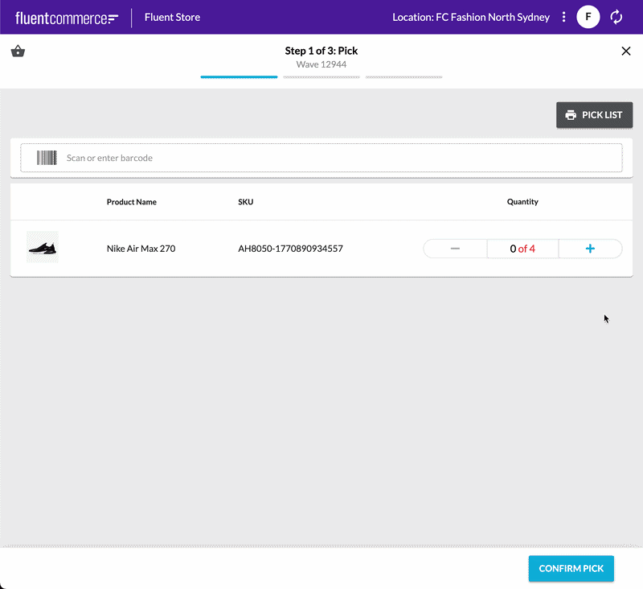Viewport: 643px width, 589px height.
Task: Increase Nike Air Max 270 quantity
Action: (590, 249)
